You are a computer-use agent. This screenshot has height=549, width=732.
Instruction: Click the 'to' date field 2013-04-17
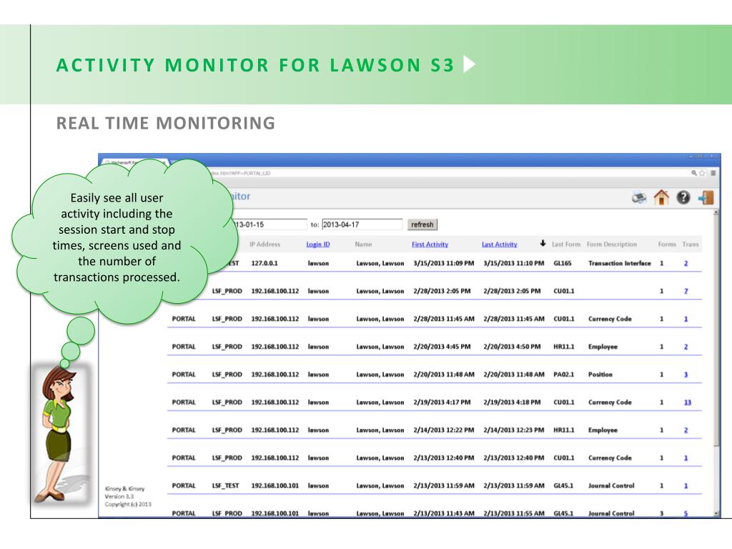[362, 224]
